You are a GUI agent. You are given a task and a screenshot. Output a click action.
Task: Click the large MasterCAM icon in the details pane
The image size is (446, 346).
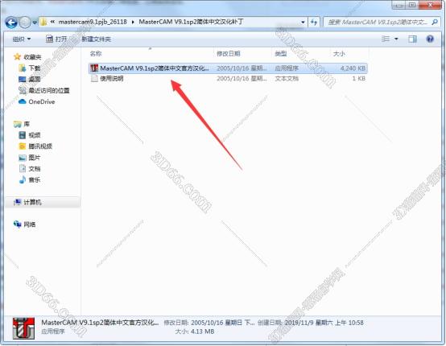coord(23,328)
